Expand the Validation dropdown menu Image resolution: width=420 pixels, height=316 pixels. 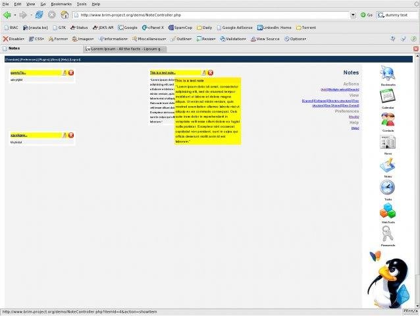[233, 39]
